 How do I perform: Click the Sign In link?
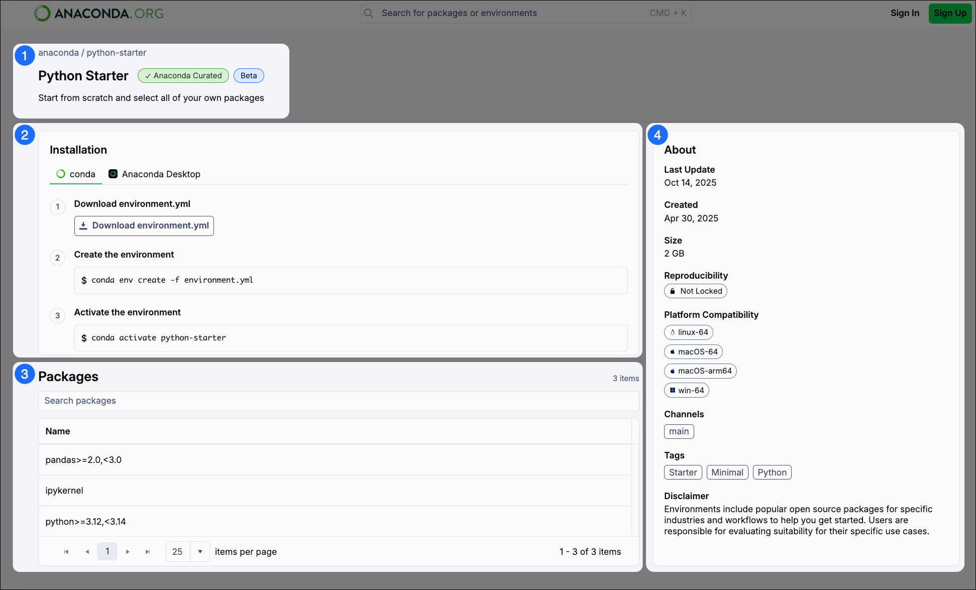(905, 13)
